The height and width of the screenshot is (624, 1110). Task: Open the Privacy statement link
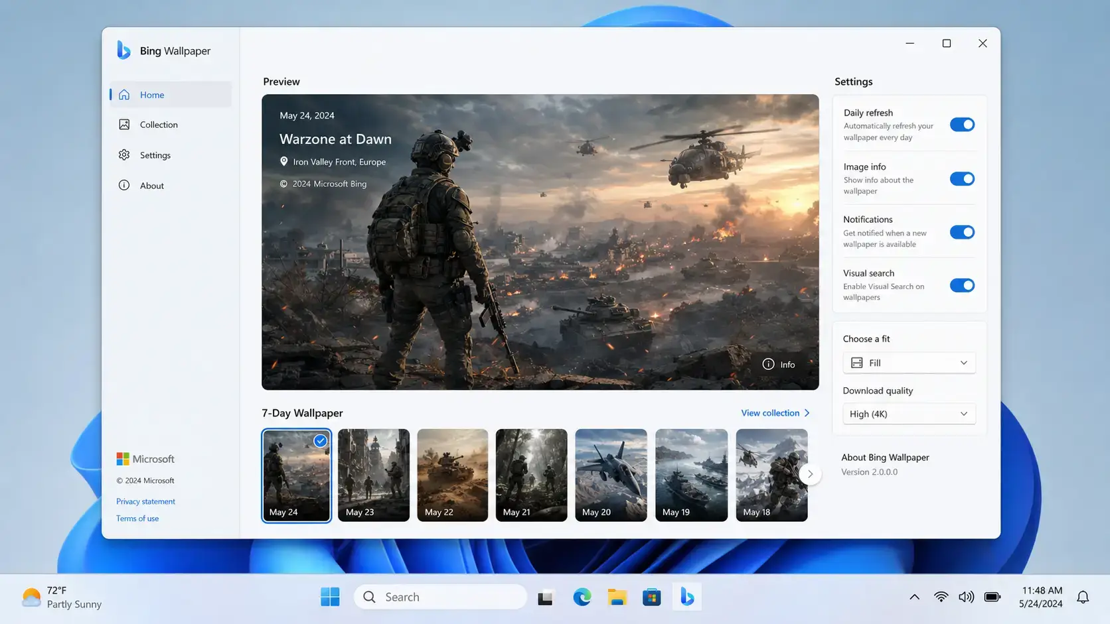[x=145, y=501]
